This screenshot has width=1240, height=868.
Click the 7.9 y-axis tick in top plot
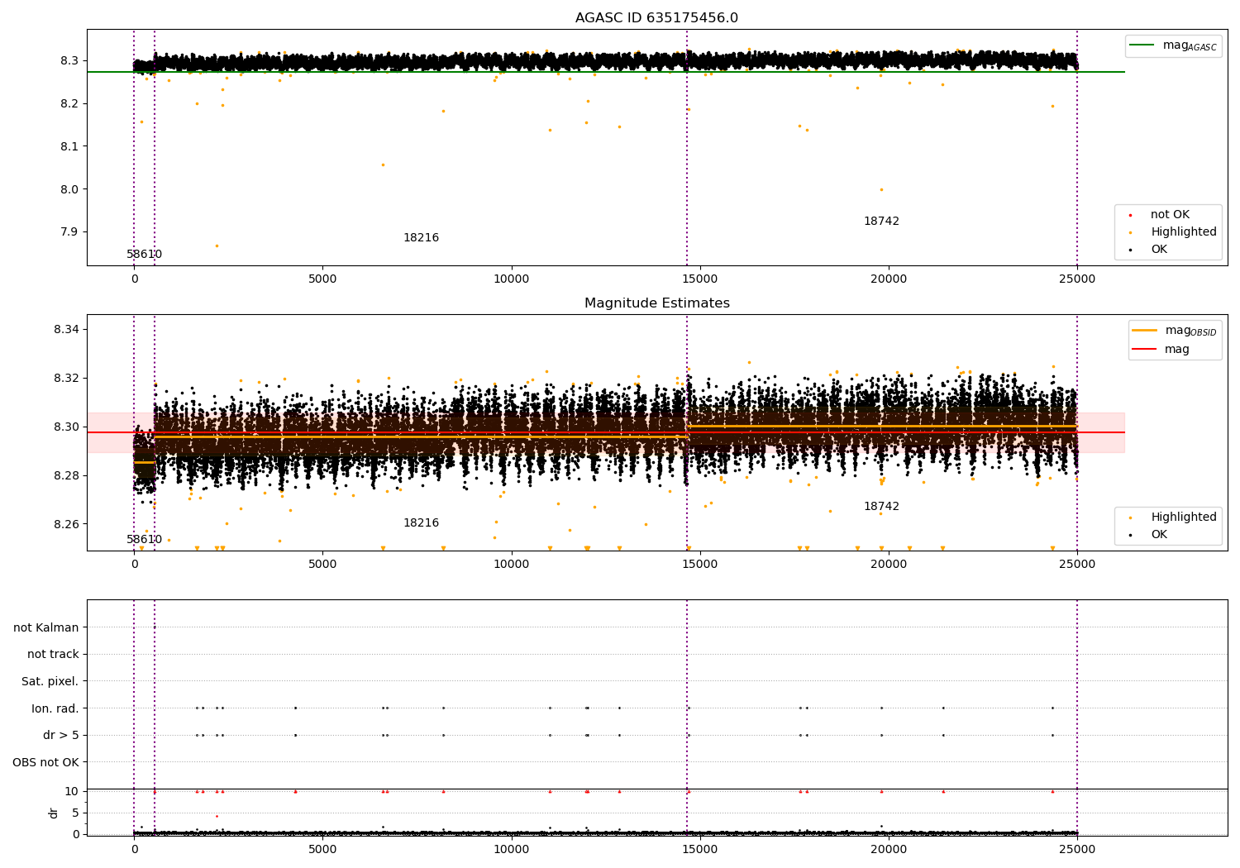69,232
